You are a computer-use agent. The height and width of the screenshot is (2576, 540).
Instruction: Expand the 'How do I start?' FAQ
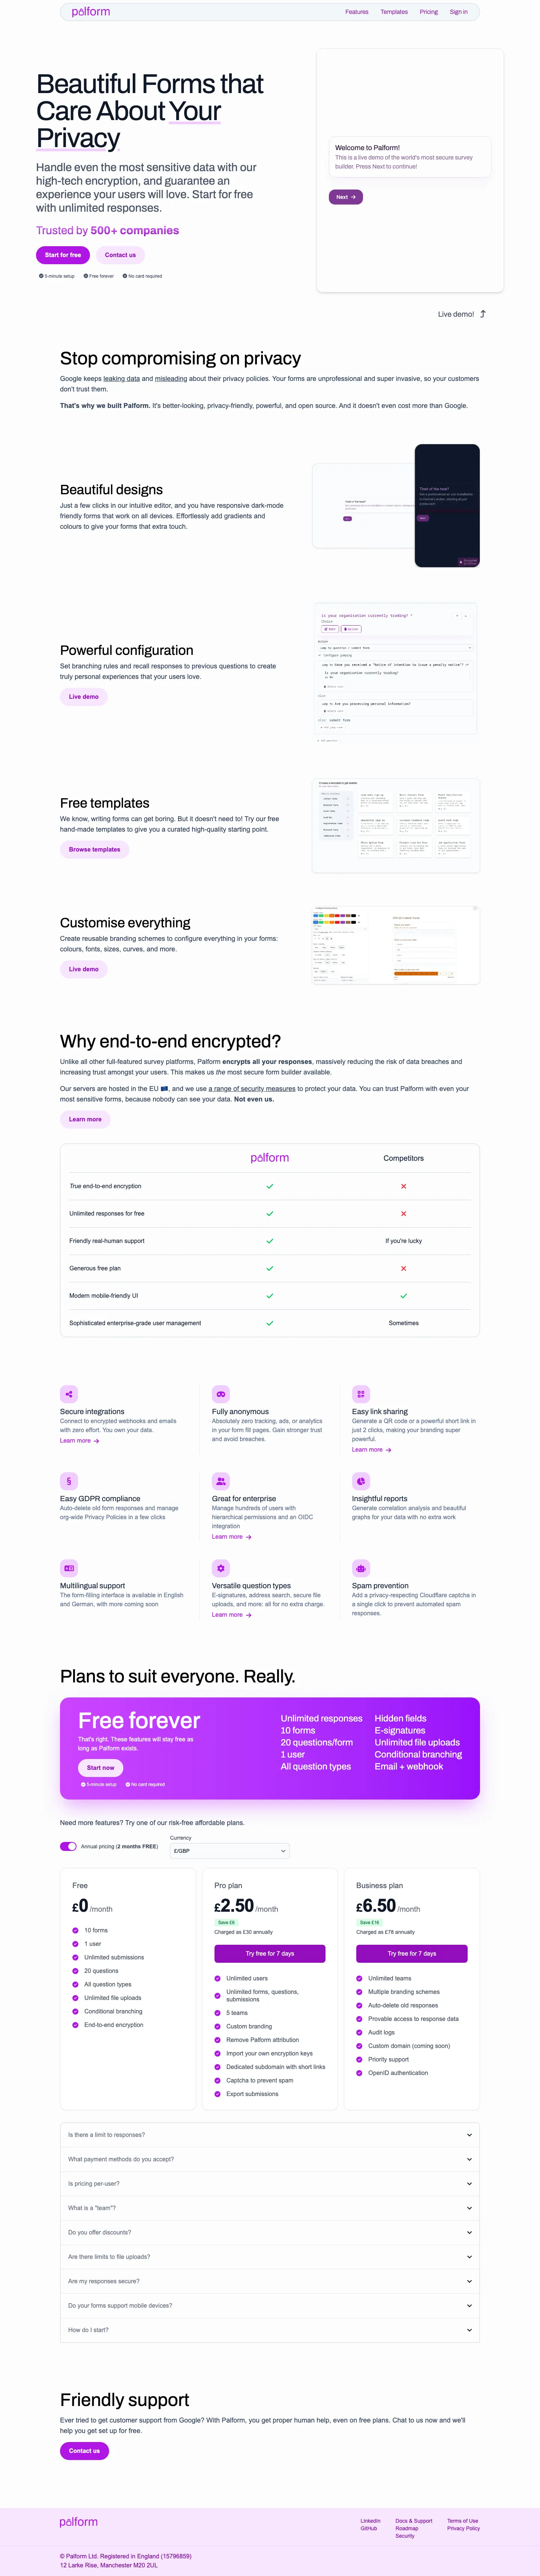pyautogui.click(x=270, y=2330)
